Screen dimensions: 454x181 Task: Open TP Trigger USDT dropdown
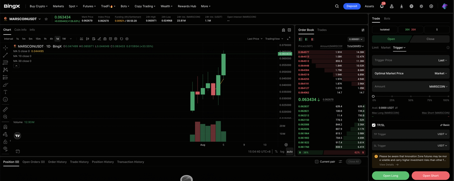[x=443, y=134]
